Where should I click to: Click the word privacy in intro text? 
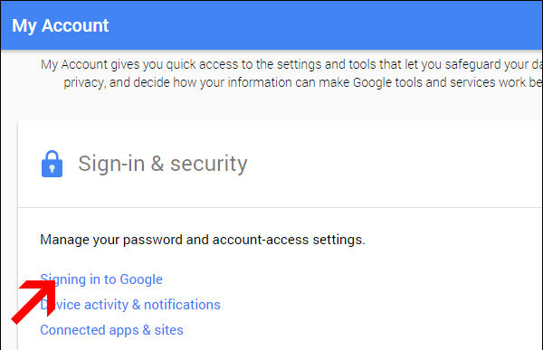click(84, 82)
